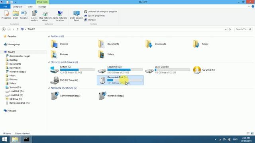Click Uninstall or change a program
Viewport: 255px width, 143px height.
[x=101, y=12]
